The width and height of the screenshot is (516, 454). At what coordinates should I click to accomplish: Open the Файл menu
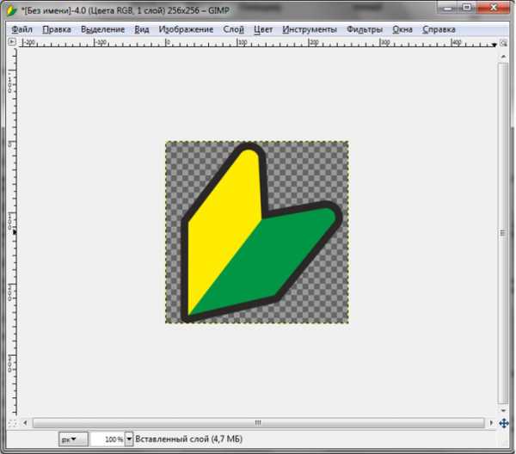coord(22,29)
